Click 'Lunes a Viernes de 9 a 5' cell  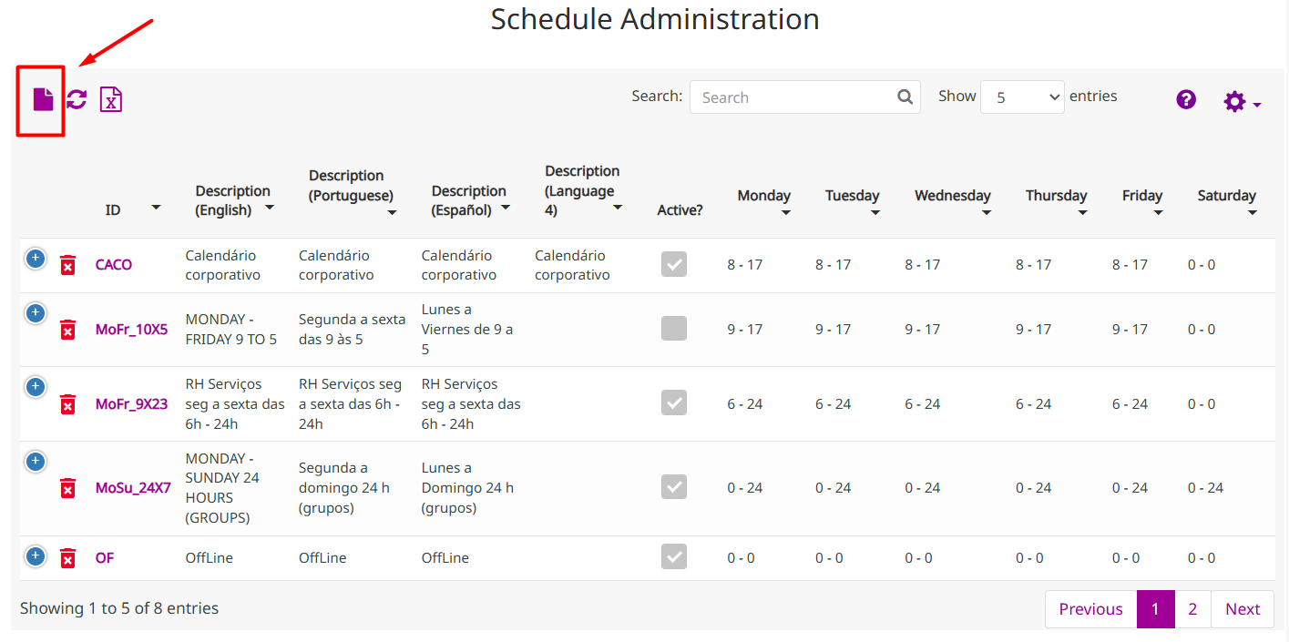click(x=467, y=330)
